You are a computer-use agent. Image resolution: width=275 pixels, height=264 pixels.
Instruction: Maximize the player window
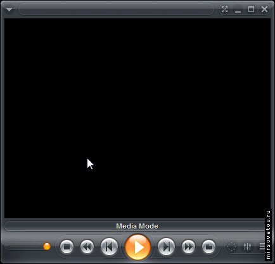click(x=251, y=9)
